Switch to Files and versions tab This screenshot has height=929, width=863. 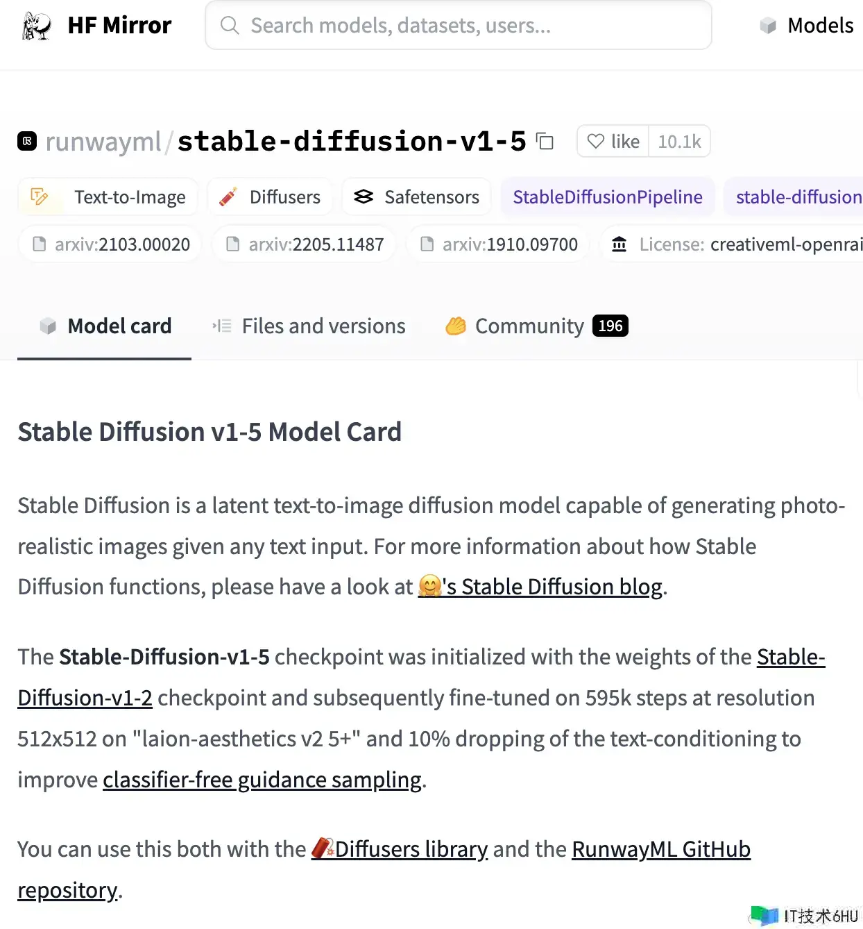[x=309, y=326]
